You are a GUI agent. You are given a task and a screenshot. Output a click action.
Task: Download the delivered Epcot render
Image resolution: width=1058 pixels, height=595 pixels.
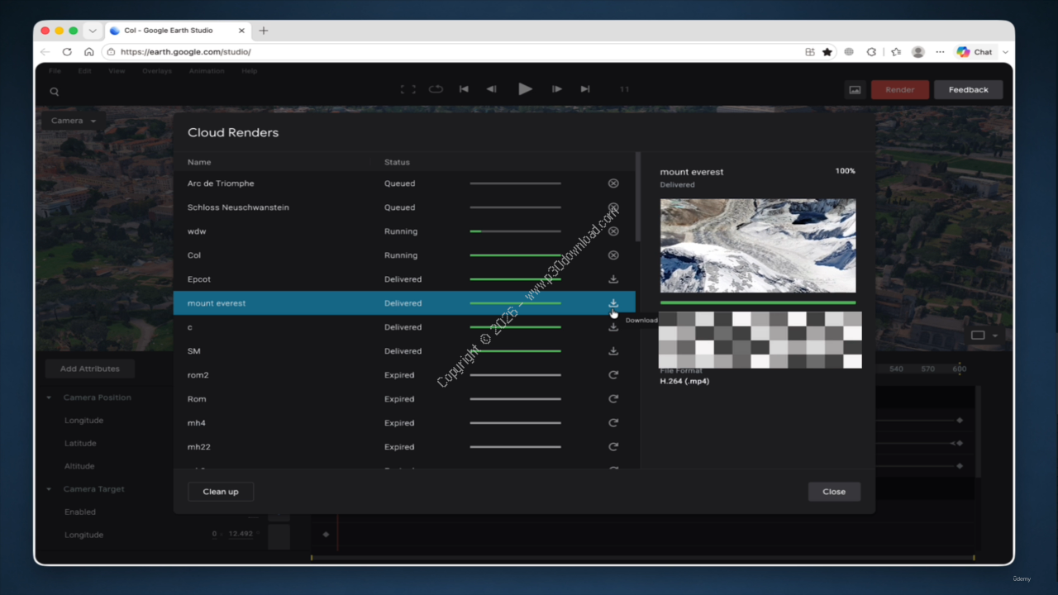613,279
